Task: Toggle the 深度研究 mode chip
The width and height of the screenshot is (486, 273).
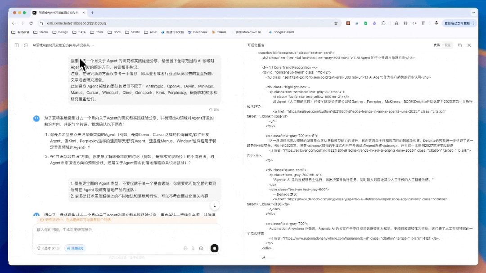Action: coord(75,248)
